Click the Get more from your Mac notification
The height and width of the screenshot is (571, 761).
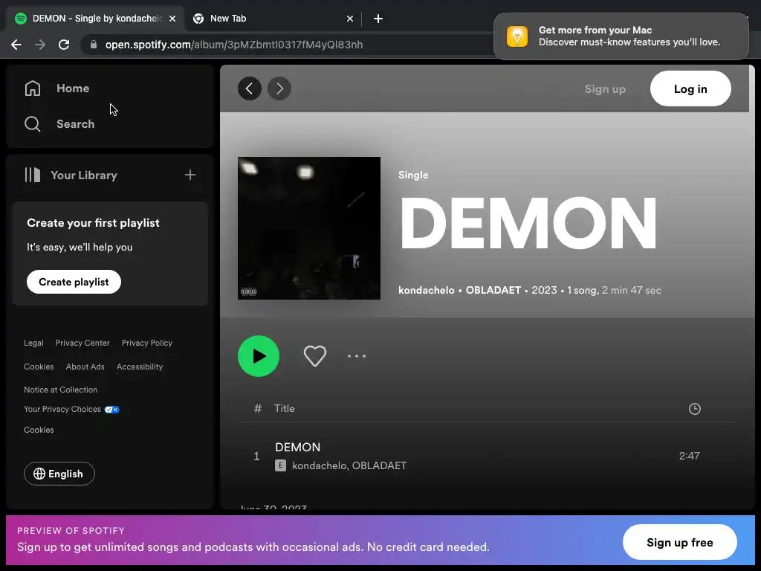click(x=621, y=36)
